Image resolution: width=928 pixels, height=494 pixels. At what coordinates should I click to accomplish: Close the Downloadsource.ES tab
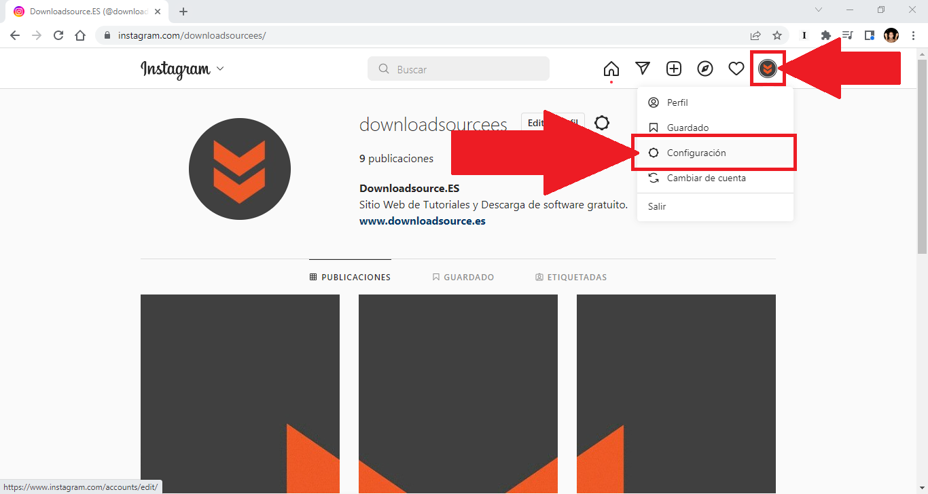click(x=158, y=12)
